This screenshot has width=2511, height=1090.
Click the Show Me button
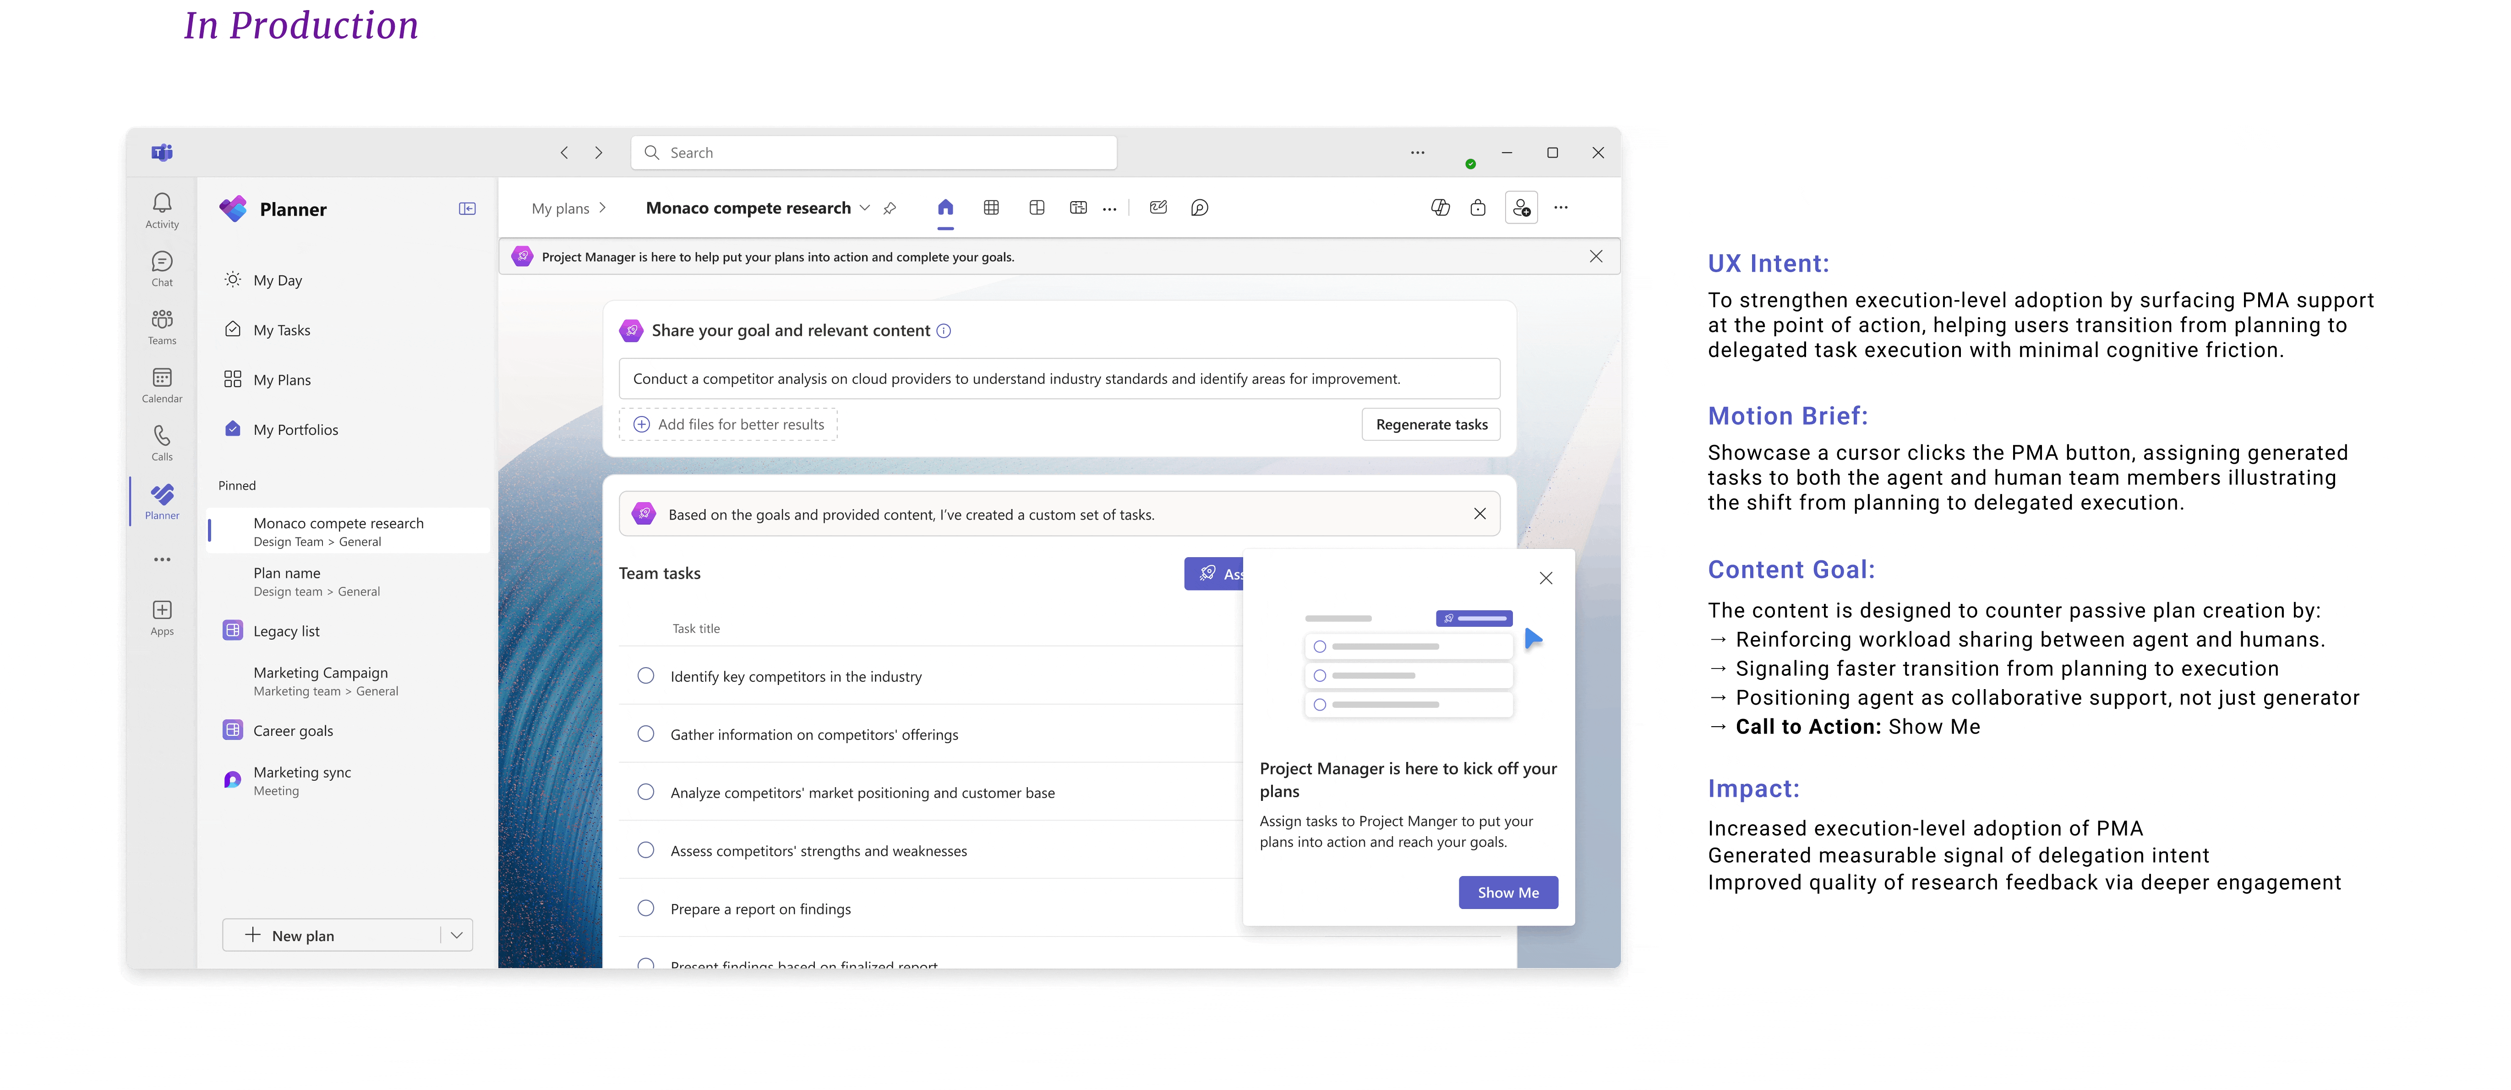point(1508,892)
